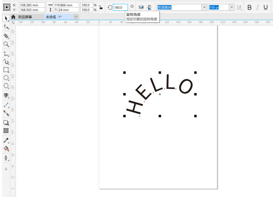Image resolution: width=273 pixels, height=197 pixels.
Task: Open the 思源黑体 font dropdown
Action: point(204,8)
